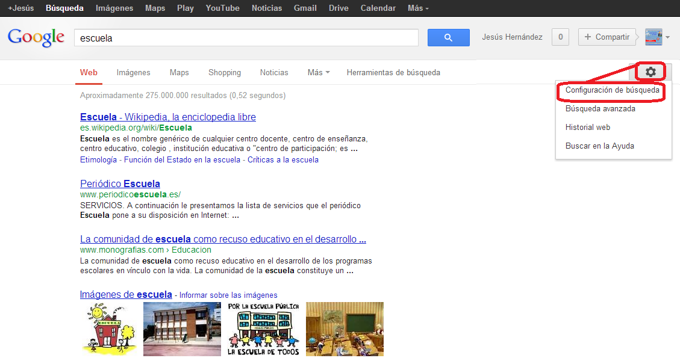680x358 pixels.
Task: Click the Google logo
Action: (36, 37)
